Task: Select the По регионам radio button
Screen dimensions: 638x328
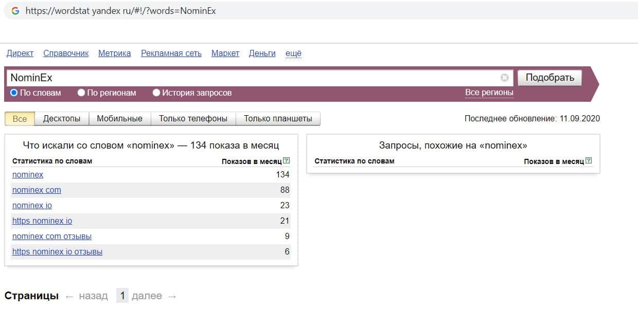Action: [x=81, y=93]
